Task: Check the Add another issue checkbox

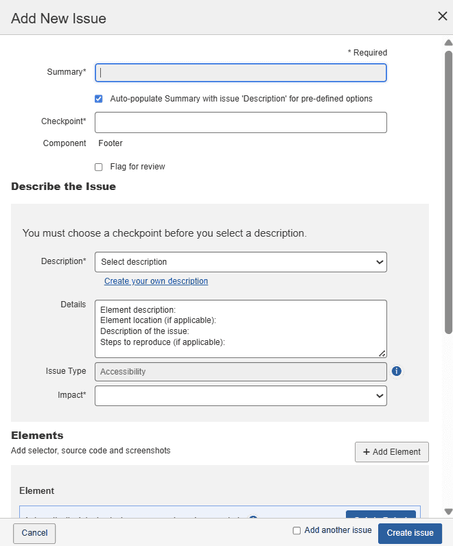Action: click(297, 530)
